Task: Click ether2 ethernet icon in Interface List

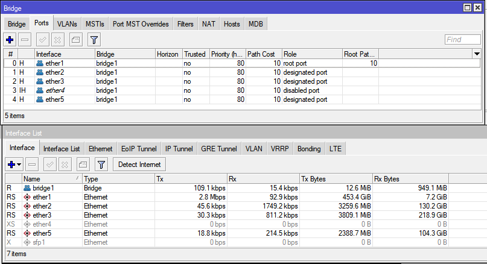Action: click(x=27, y=206)
